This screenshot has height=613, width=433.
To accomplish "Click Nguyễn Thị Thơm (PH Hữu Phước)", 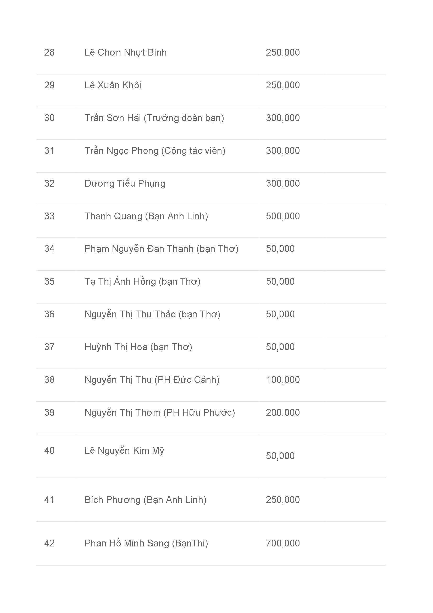I will point(160,413).
